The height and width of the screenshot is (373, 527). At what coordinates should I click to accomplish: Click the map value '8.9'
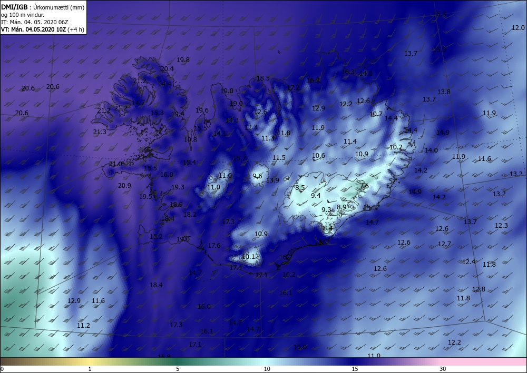342,207
